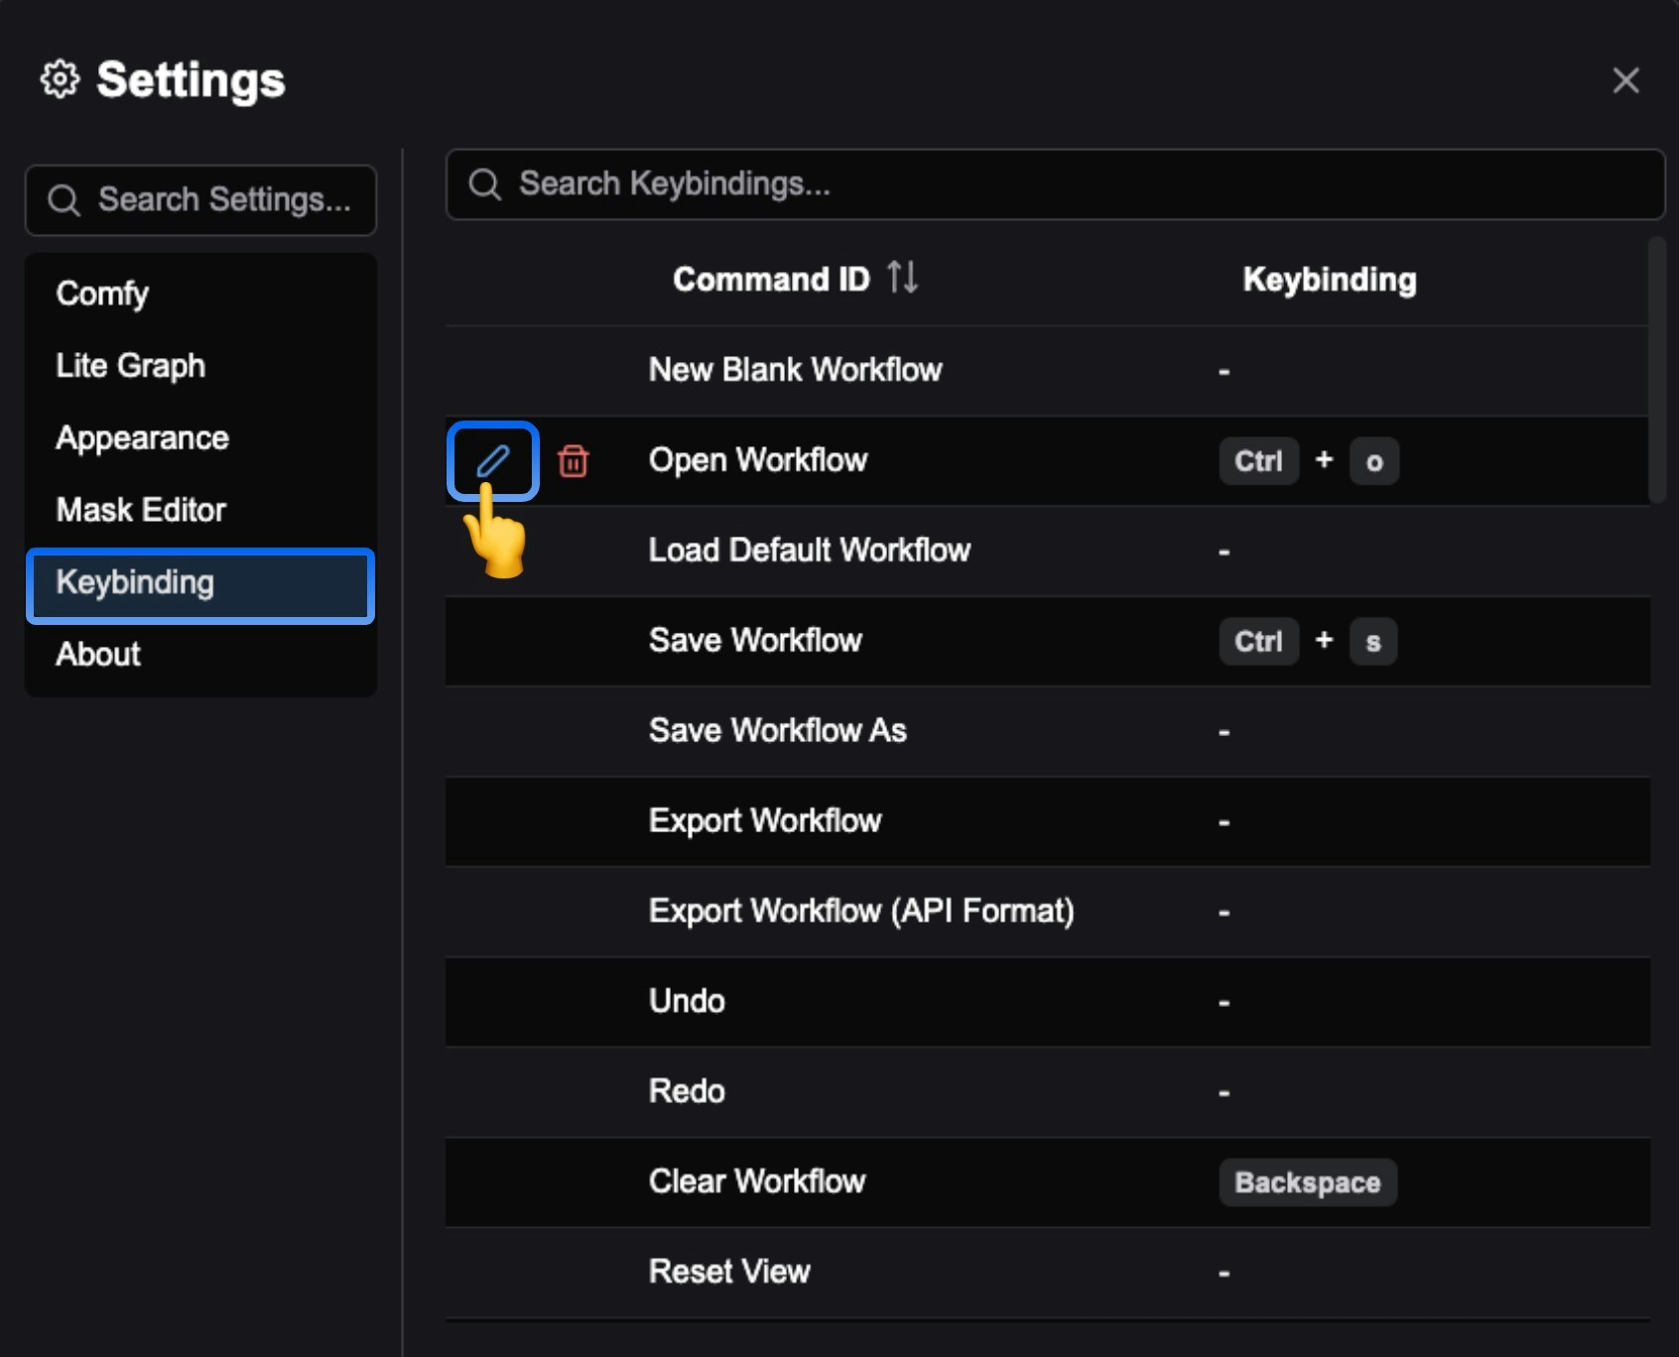Click the pencil icon to edit Open Workflow keybinding
The width and height of the screenshot is (1679, 1357).
tap(492, 459)
